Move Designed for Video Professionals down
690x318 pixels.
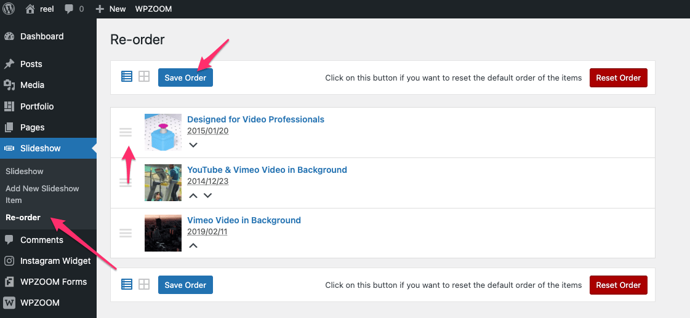[193, 145]
